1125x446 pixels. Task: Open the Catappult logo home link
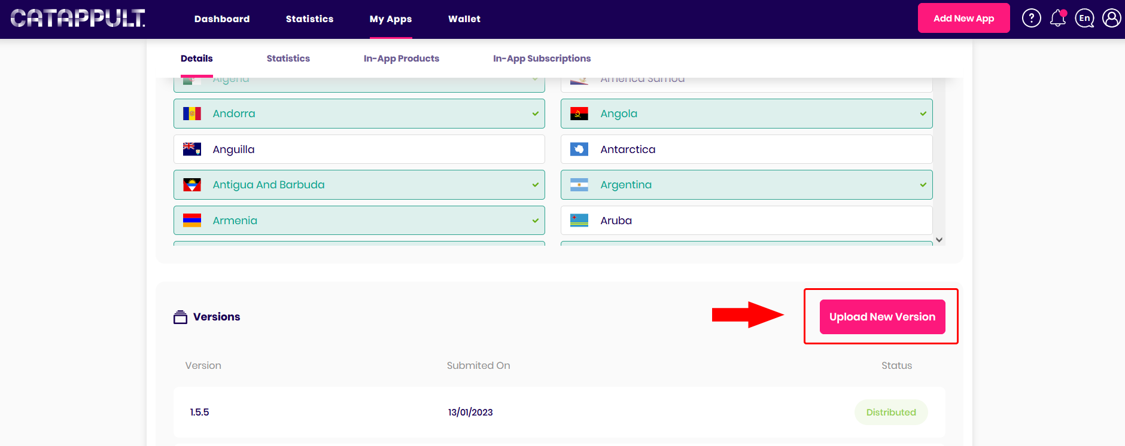click(x=78, y=19)
